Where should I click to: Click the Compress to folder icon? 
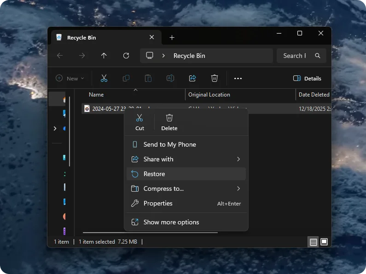tap(135, 188)
